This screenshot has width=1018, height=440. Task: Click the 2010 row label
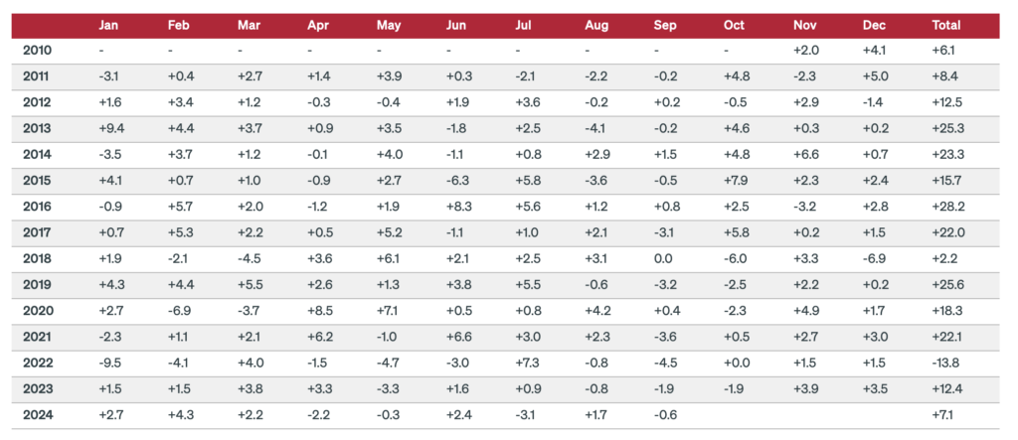[37, 50]
